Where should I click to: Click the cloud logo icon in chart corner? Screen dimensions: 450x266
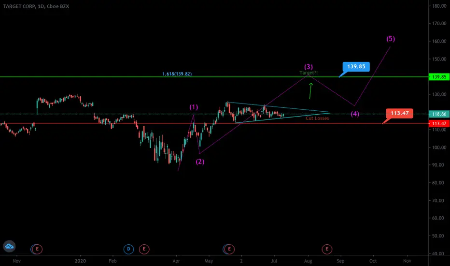point(9,247)
